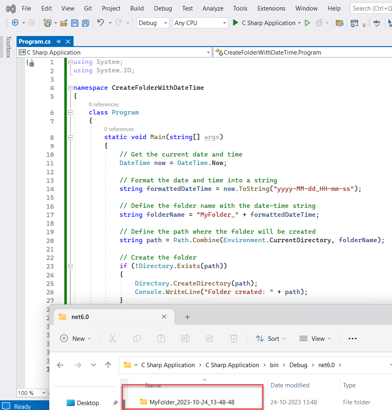This screenshot has width=392, height=410.
Task: Open the Any CPU platform dropdown
Action: pyautogui.click(x=200, y=23)
